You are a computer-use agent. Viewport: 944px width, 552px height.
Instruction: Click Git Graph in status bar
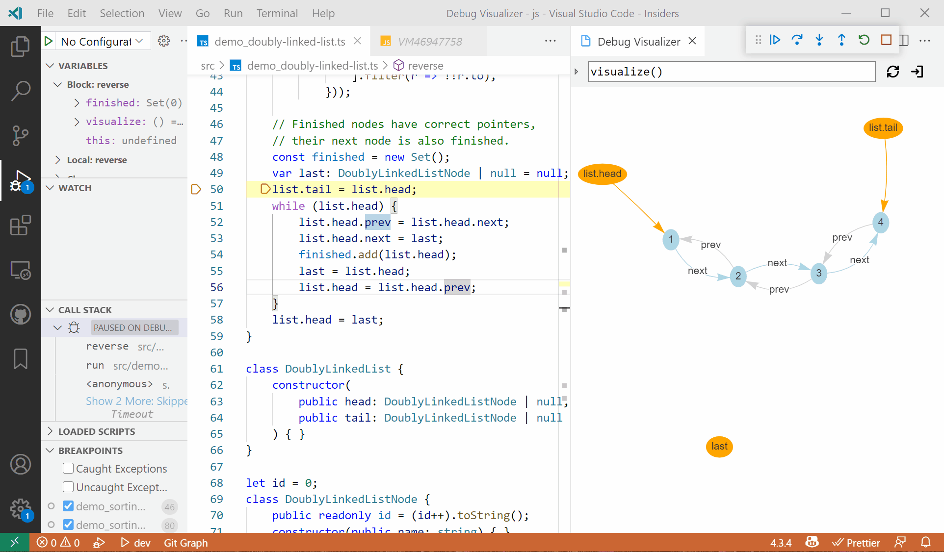(x=185, y=543)
